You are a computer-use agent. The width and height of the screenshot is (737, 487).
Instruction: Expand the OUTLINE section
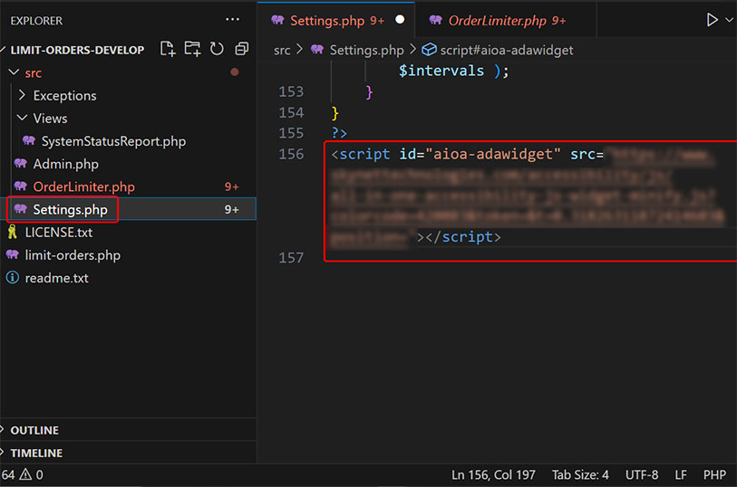coord(34,430)
